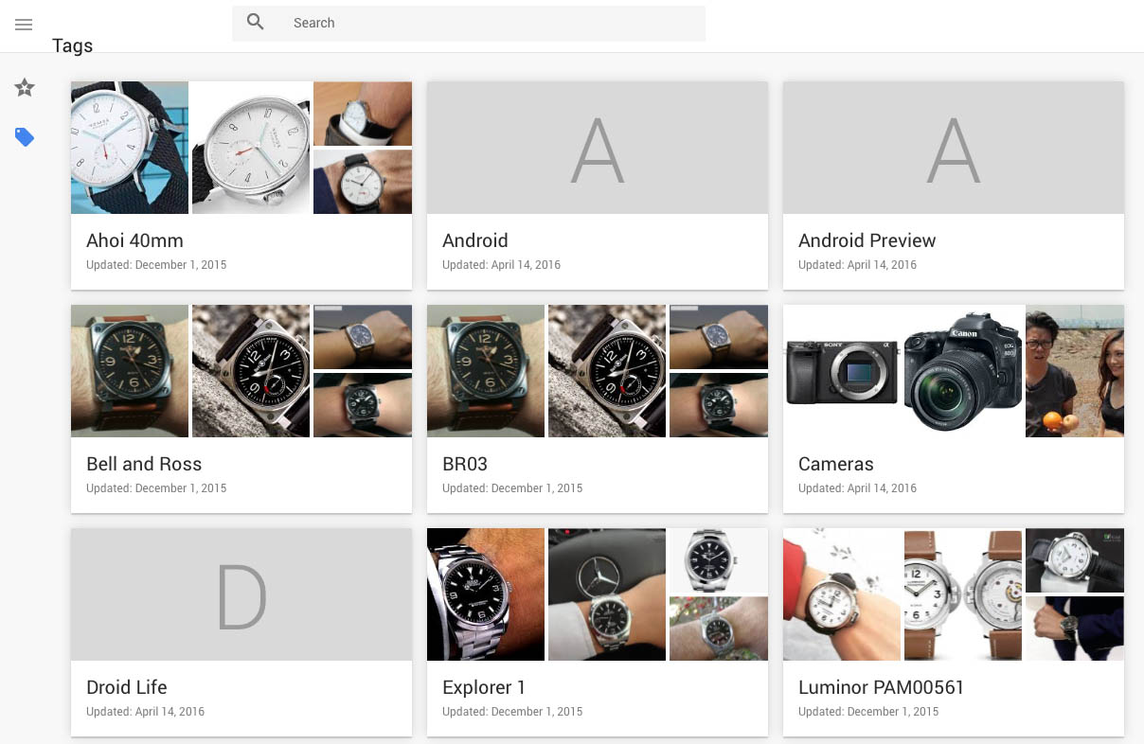Click the photo of two people holding oranges

pos(1075,371)
